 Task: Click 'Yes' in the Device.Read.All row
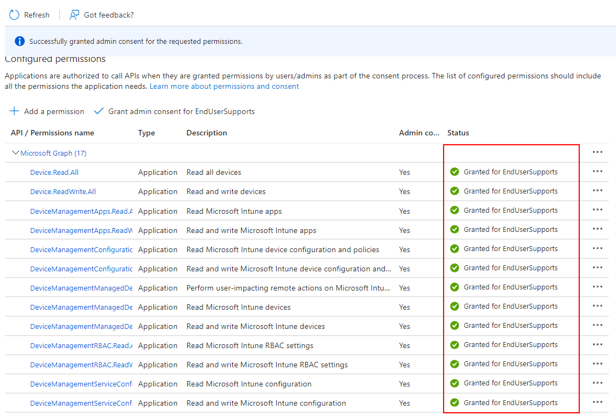coord(405,172)
